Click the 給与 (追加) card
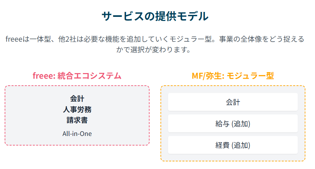Viewport: 315px width, 169px height. [x=233, y=123]
